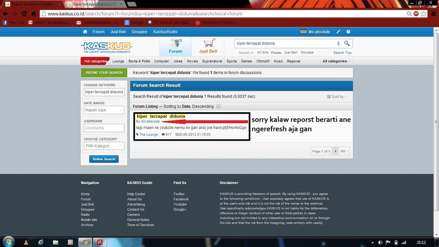Open the Help Center footer link

(136, 194)
